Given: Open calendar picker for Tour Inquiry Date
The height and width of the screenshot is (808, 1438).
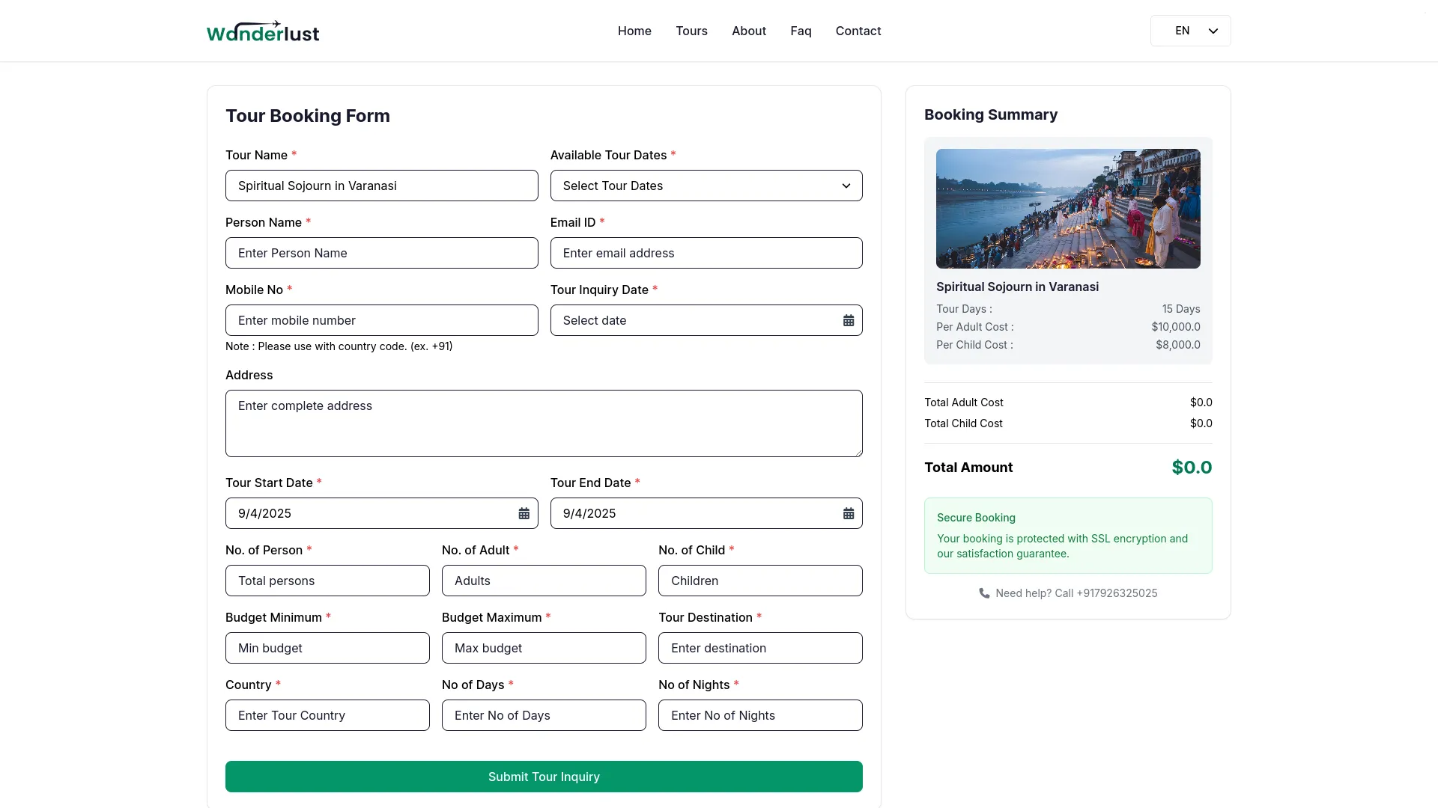Looking at the screenshot, I should coord(848,319).
